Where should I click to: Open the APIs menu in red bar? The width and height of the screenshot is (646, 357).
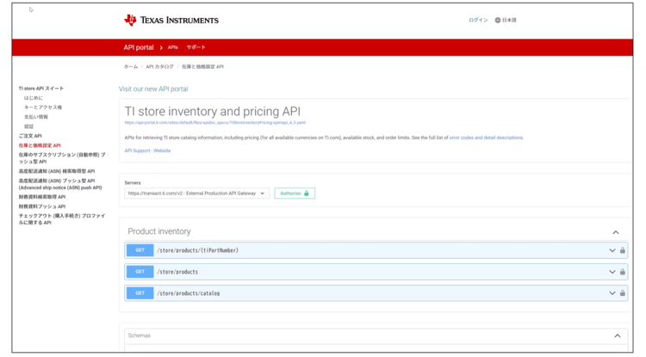coord(172,47)
